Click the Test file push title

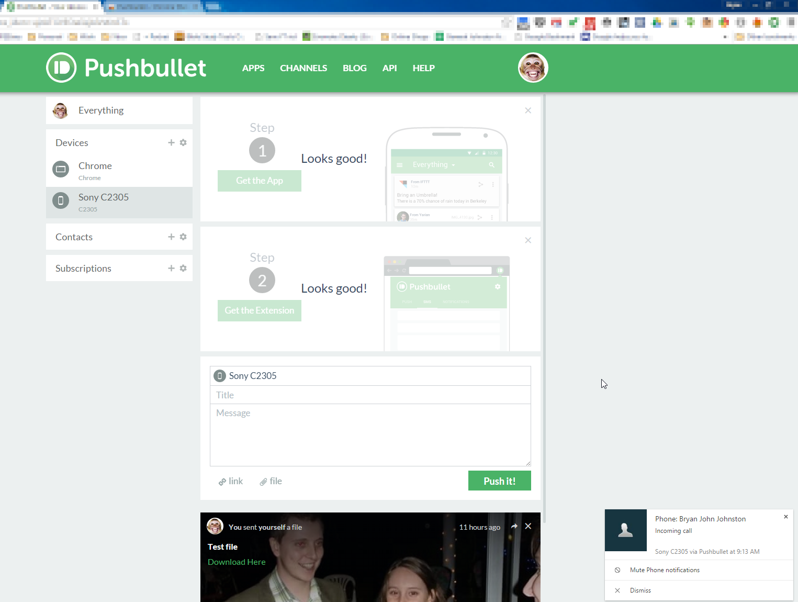222,547
